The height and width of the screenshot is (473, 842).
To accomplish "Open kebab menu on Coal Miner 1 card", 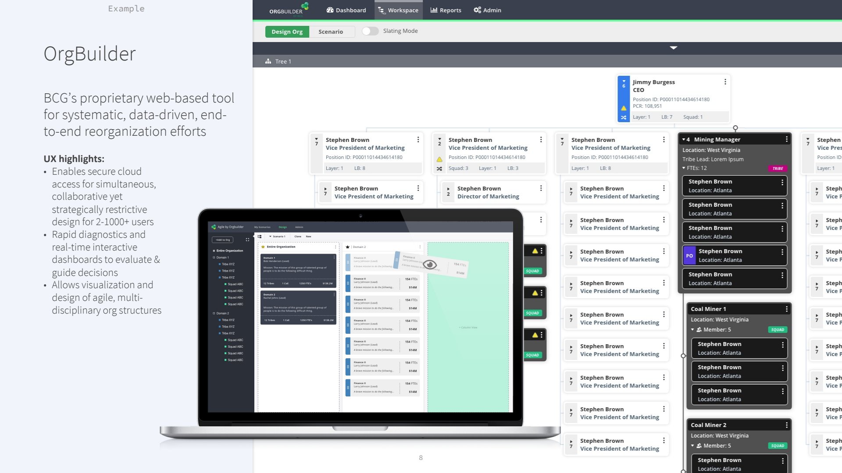I will pos(786,309).
